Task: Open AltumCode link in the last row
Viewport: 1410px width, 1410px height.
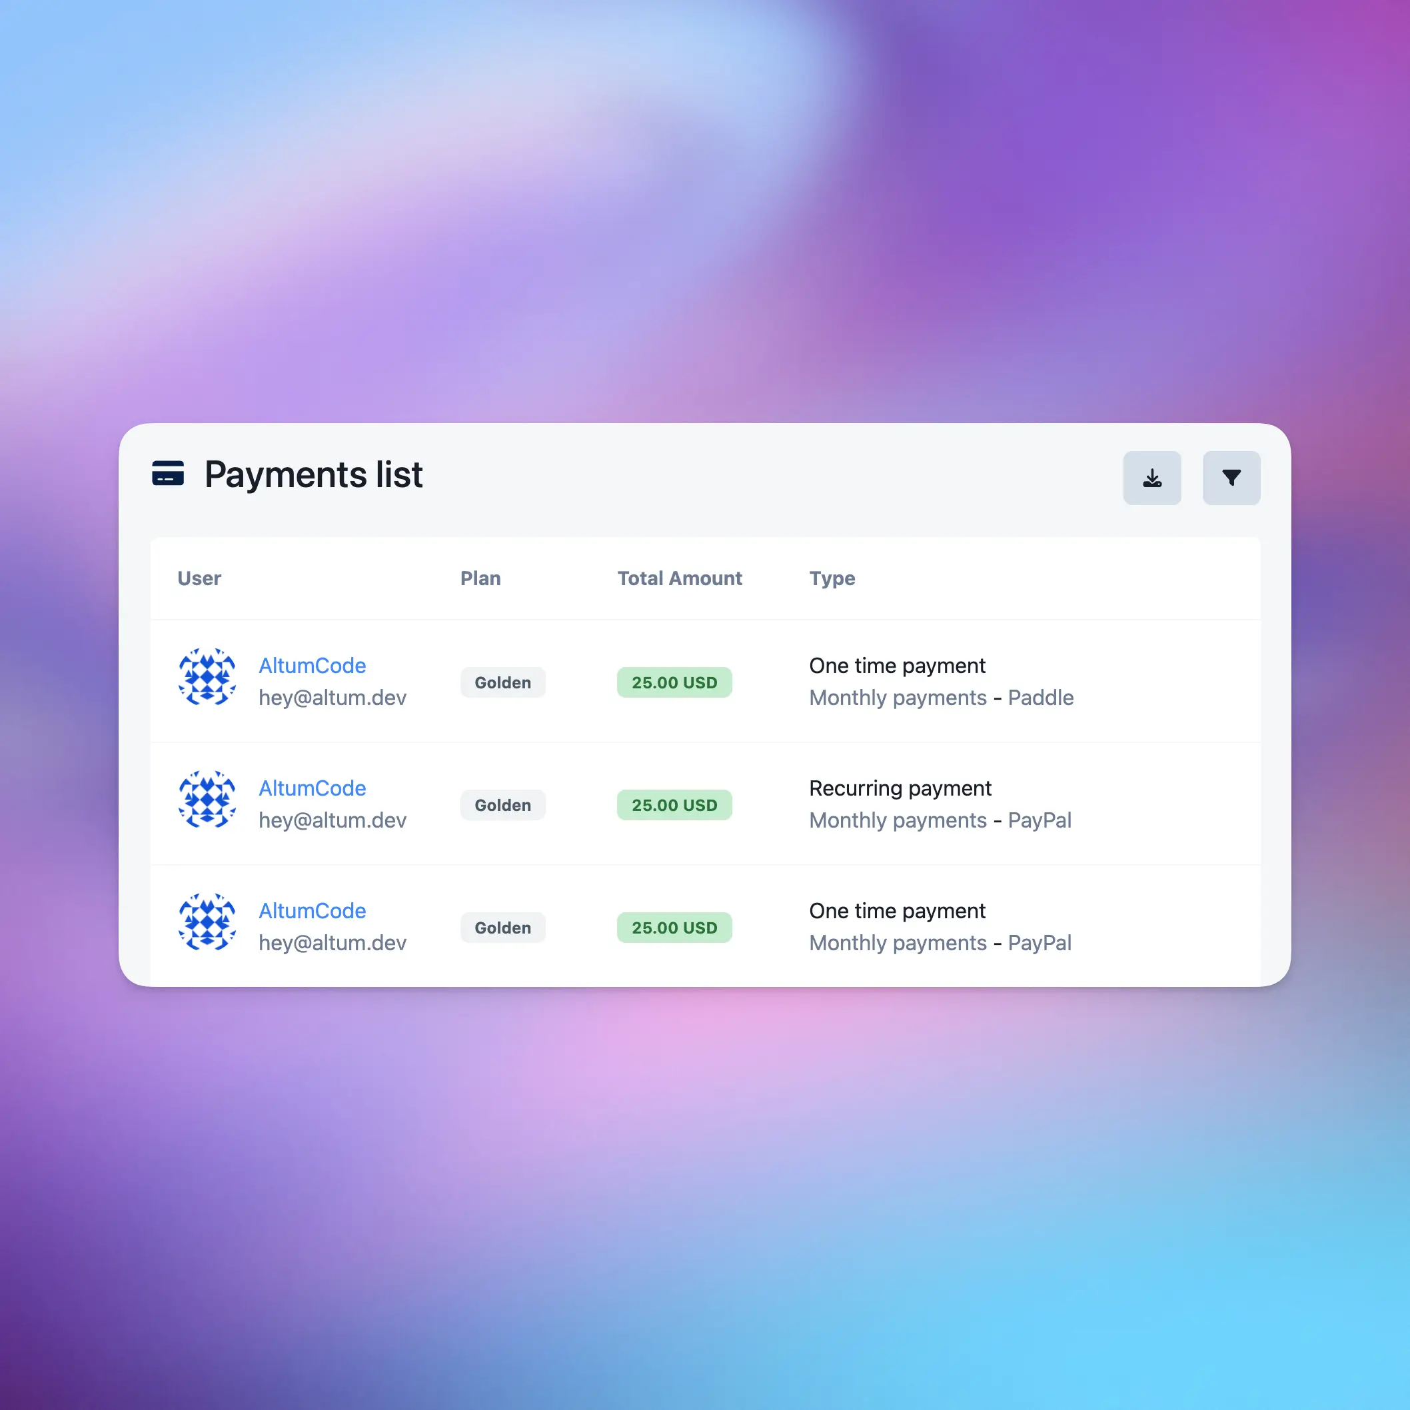Action: click(313, 911)
